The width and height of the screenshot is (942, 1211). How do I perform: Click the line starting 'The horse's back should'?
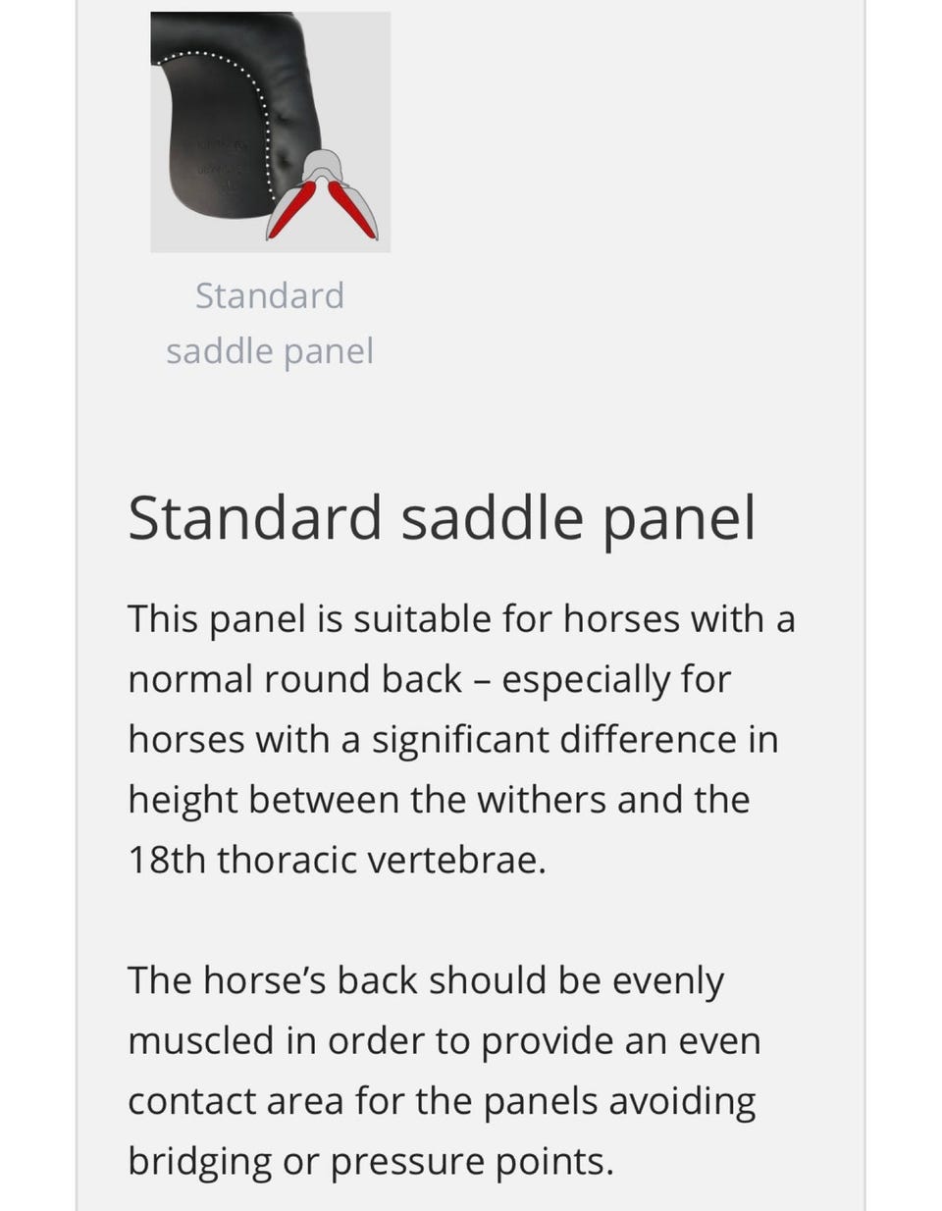[426, 980]
